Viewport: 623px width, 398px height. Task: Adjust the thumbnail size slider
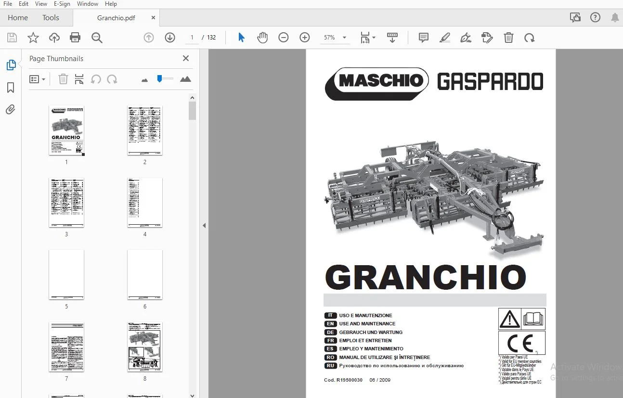point(159,78)
